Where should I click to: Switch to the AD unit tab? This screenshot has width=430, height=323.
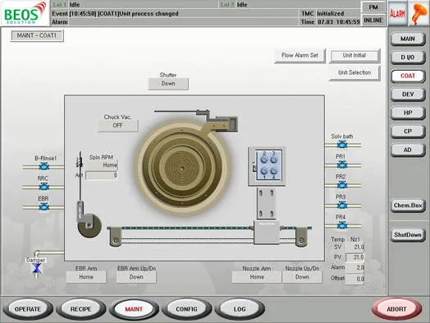[x=408, y=150]
